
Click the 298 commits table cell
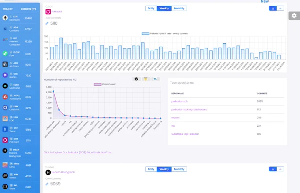pos(259,117)
